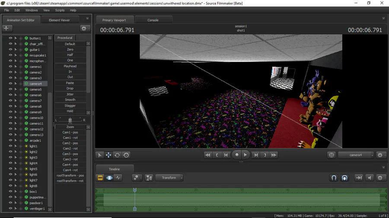Image resolution: width=389 pixels, height=218 pixels.
Task: Click the Zoom controls group header
Action: click(x=70, y=127)
